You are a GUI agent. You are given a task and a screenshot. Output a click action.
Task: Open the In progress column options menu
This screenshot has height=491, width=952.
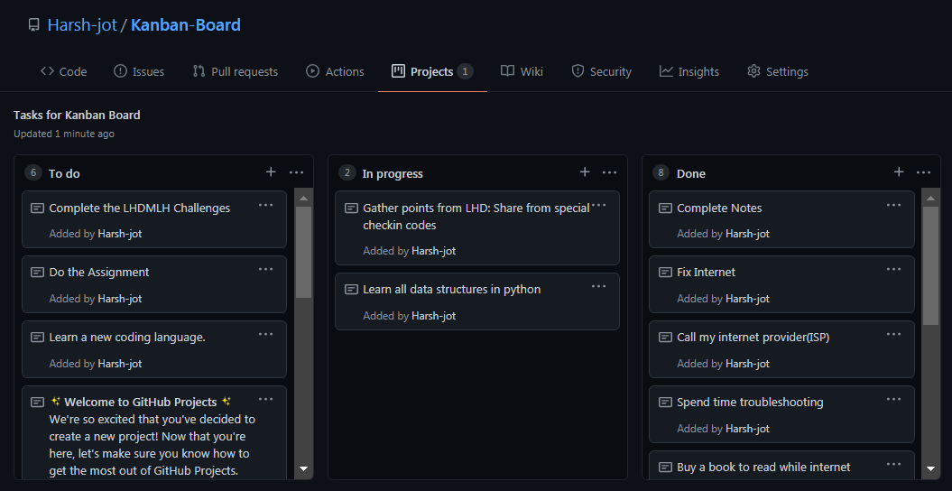[610, 173]
